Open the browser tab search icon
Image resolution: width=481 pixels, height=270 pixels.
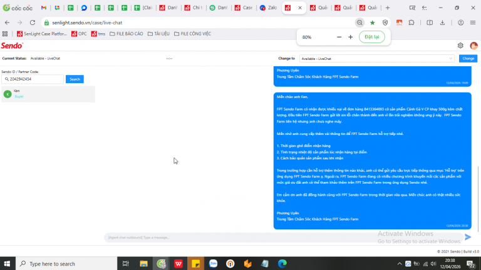coord(412,8)
